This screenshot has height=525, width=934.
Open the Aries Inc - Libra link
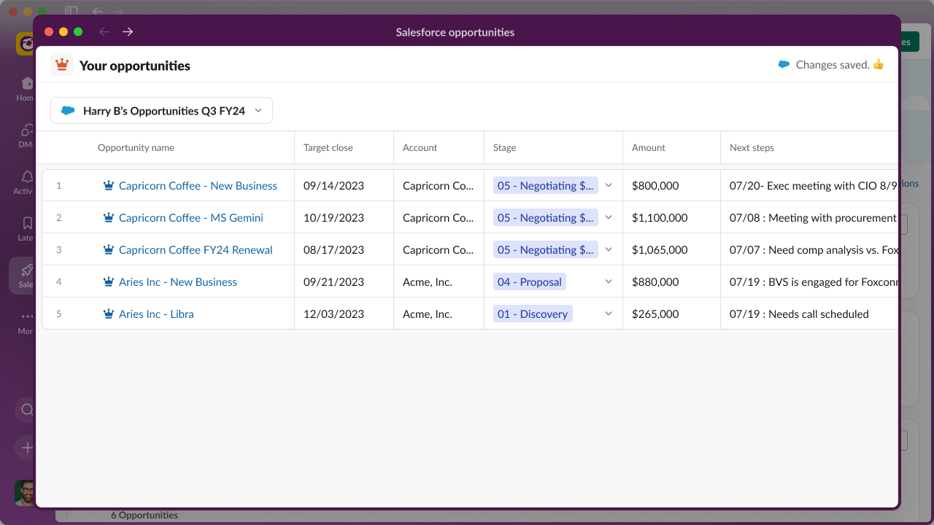pos(156,314)
